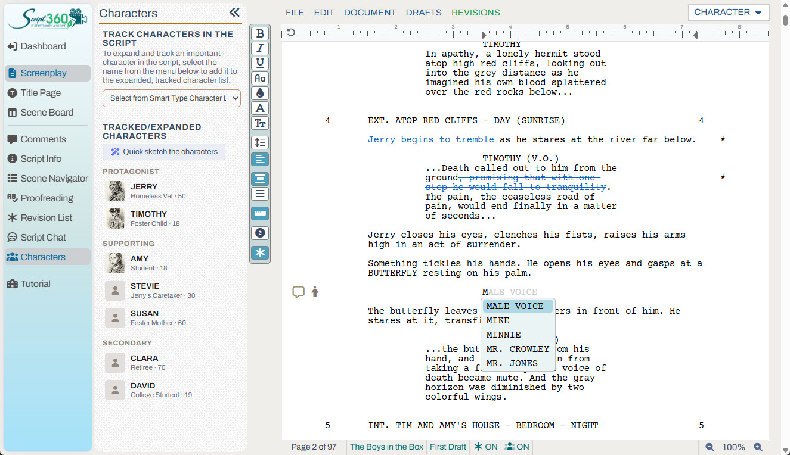Viewport: 790px width, 455px height.
Task: Apply italic formatting from the vertical toolbar
Action: pyautogui.click(x=259, y=48)
